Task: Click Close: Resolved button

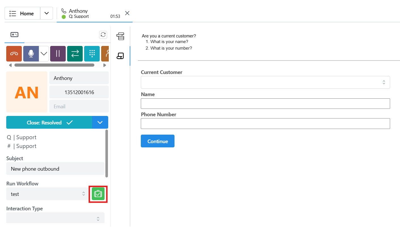Action: (x=49, y=122)
